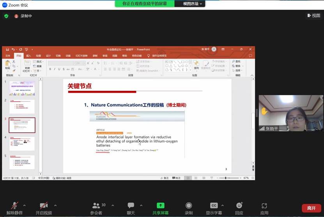Open the Apps (应用) icon
Screen dimensions: 324x217
264,206
